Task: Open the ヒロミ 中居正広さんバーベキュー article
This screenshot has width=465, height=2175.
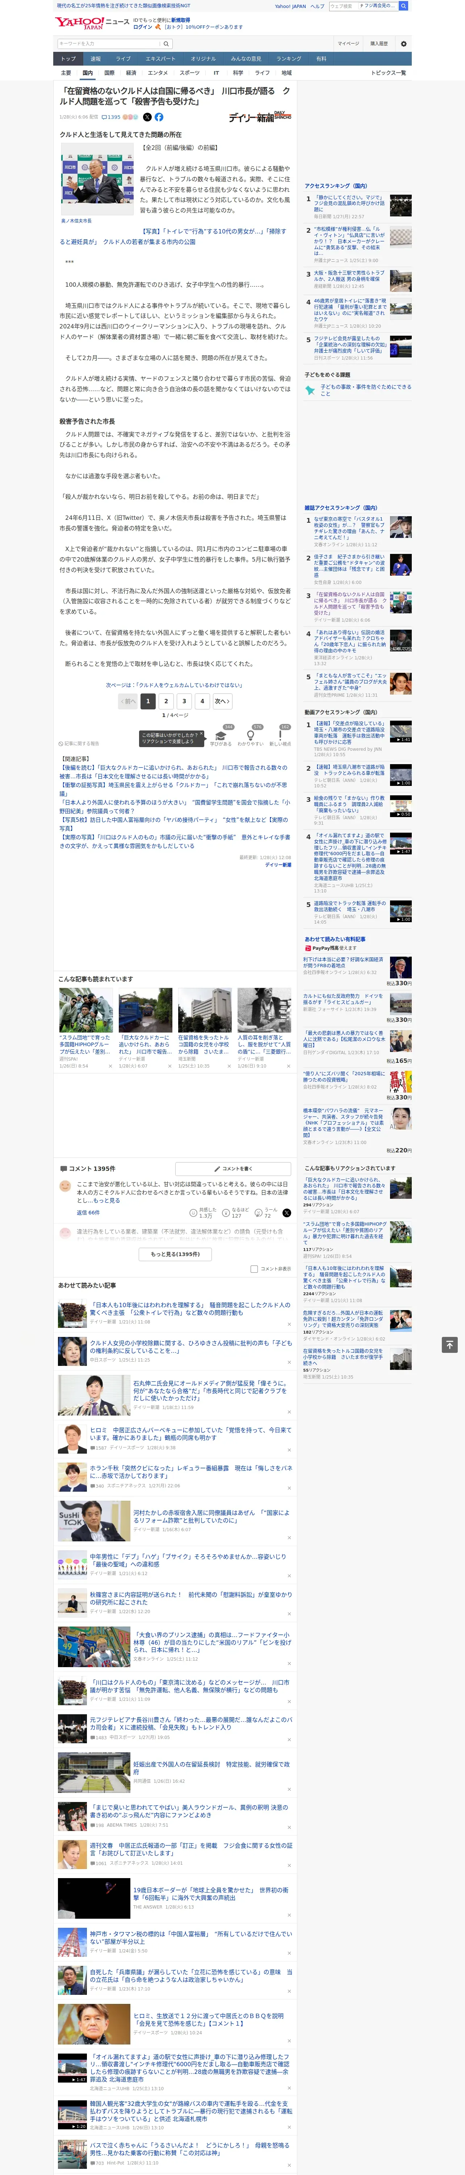Action: pyautogui.click(x=191, y=1433)
